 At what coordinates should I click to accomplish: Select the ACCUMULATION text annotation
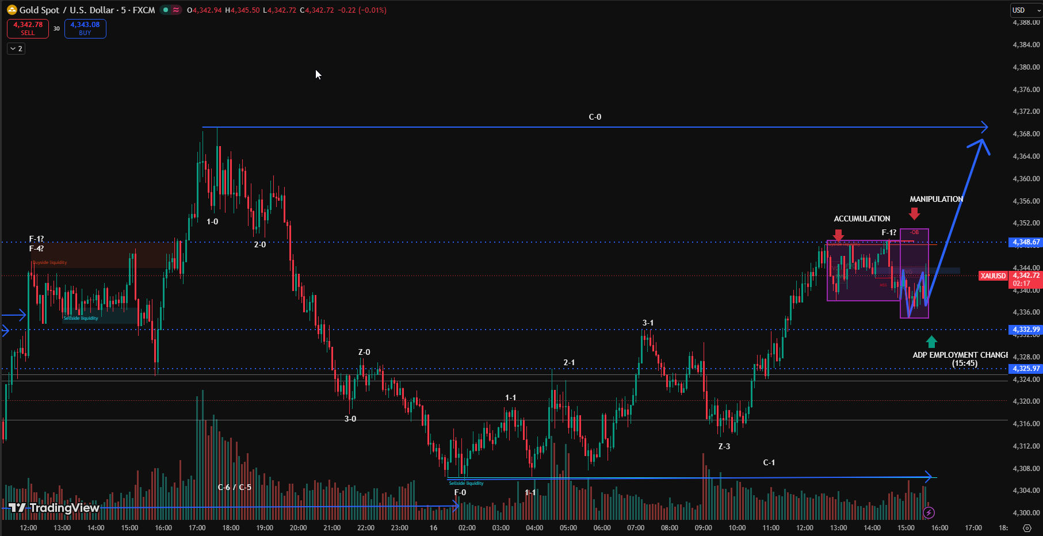click(x=862, y=219)
